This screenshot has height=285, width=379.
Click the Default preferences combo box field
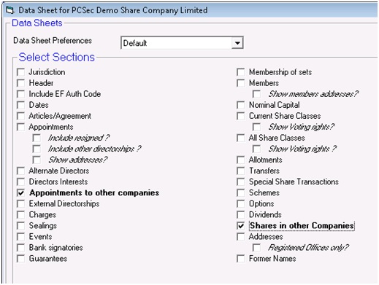coord(182,43)
